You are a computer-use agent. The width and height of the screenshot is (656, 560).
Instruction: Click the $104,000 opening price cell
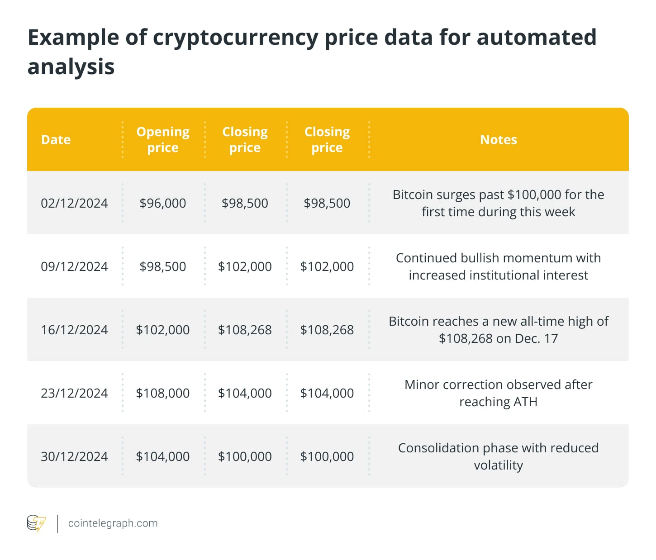click(x=163, y=456)
